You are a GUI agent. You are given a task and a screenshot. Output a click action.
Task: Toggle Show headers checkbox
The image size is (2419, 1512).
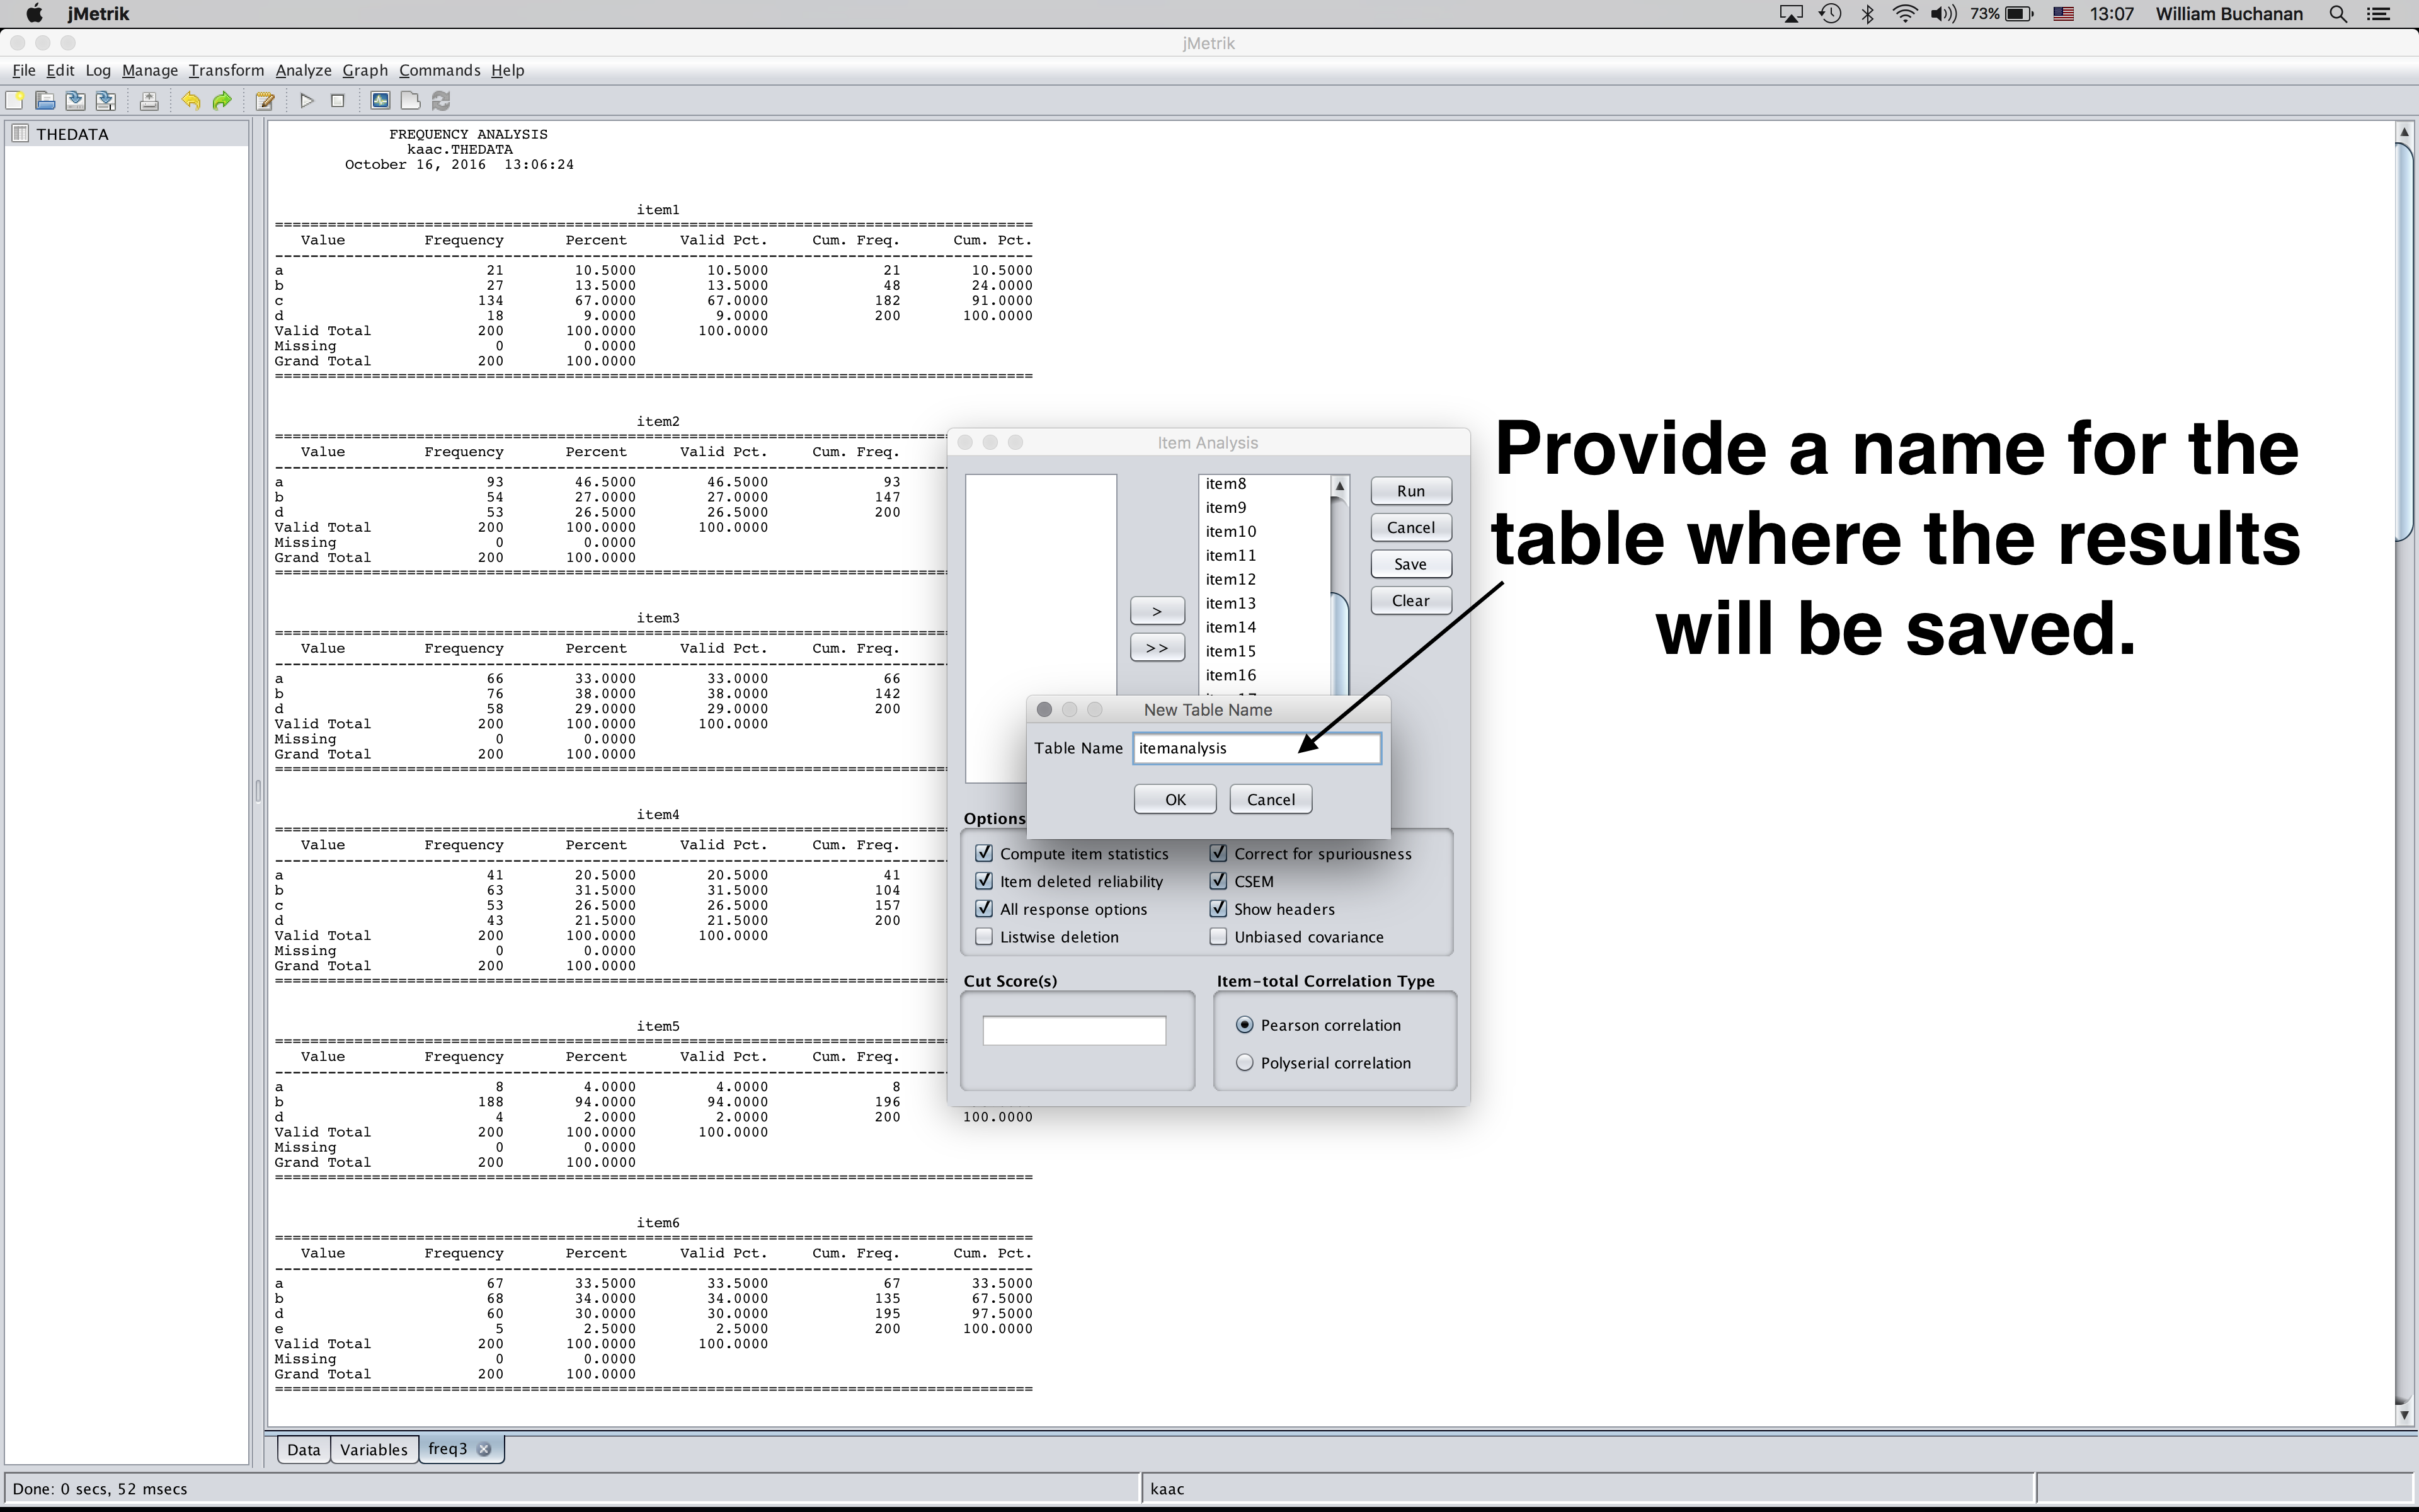1218,909
